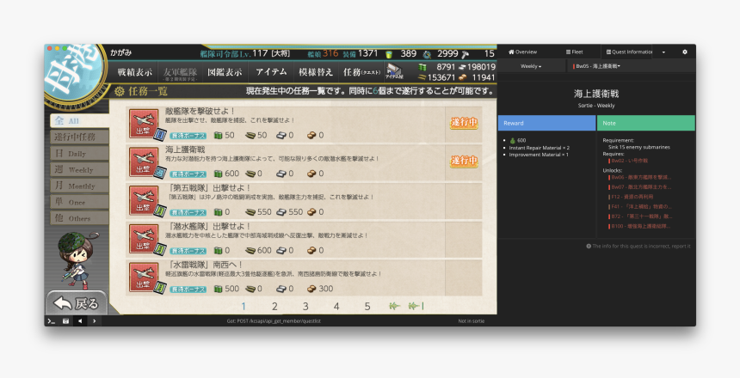
Task: Open unlocked quest F41 link
Action: click(x=640, y=206)
